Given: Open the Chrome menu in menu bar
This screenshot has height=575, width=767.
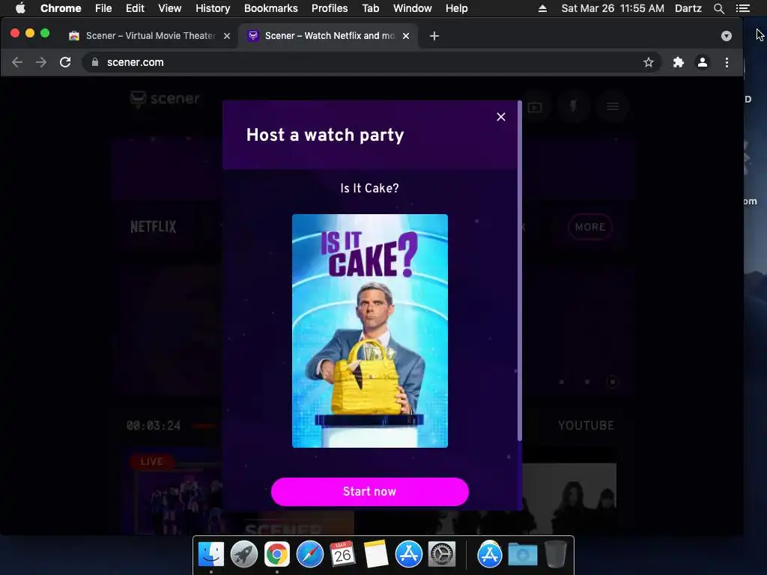Looking at the screenshot, I should coord(61,8).
